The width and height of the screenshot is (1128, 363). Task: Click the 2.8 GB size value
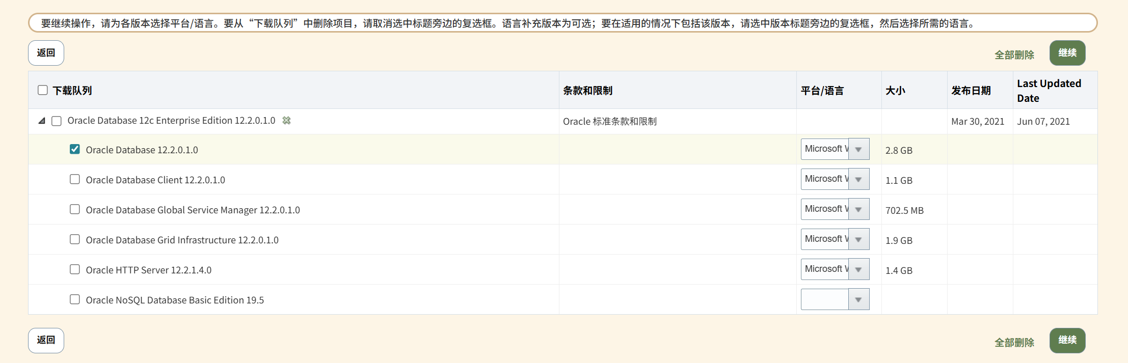click(899, 150)
